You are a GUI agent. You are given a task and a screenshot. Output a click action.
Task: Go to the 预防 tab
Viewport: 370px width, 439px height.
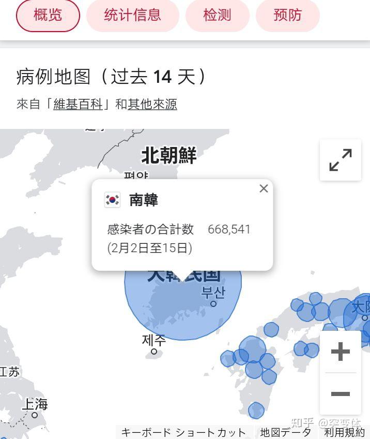pyautogui.click(x=287, y=16)
